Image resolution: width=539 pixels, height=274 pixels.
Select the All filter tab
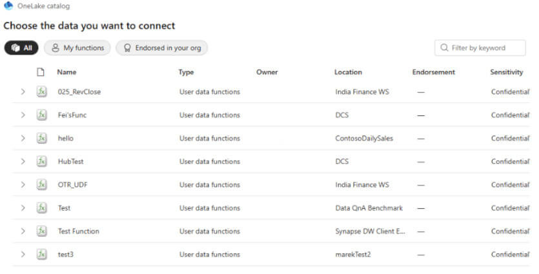click(21, 48)
